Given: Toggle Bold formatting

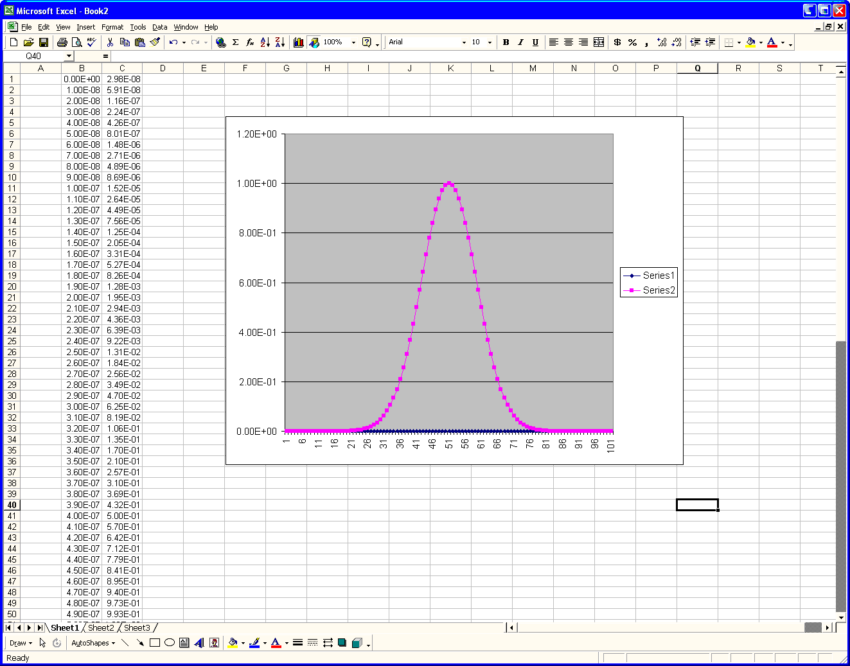Looking at the screenshot, I should (506, 42).
